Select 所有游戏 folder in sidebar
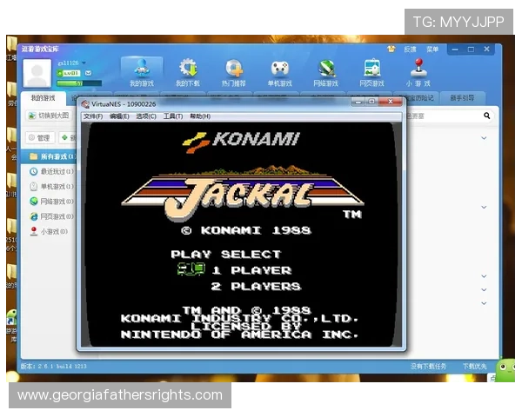The image size is (522, 417). 50,156
